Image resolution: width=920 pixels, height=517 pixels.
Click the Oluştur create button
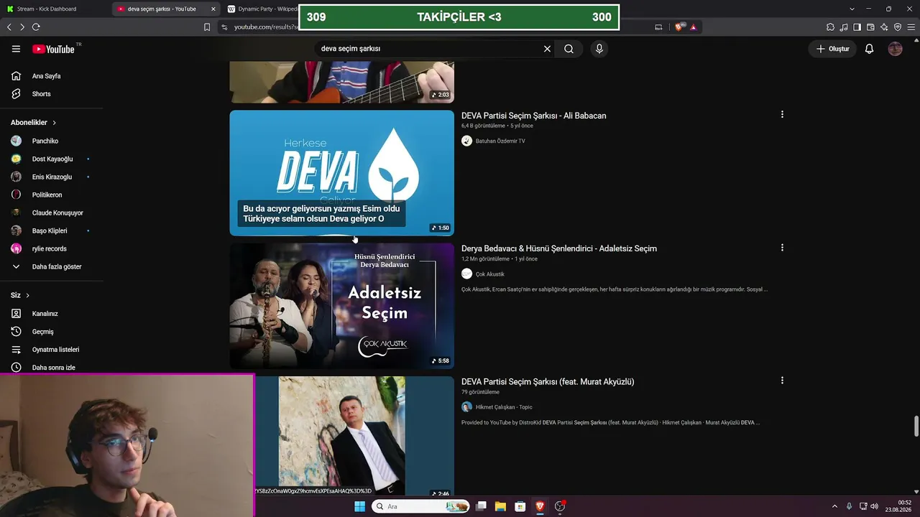click(832, 49)
